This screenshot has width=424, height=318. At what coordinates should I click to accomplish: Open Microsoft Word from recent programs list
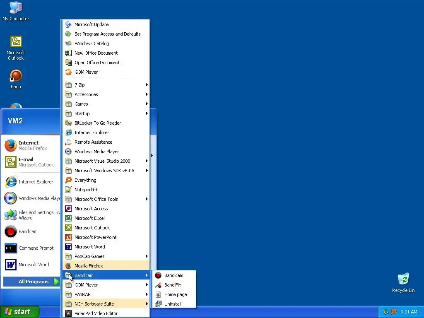coord(31,265)
